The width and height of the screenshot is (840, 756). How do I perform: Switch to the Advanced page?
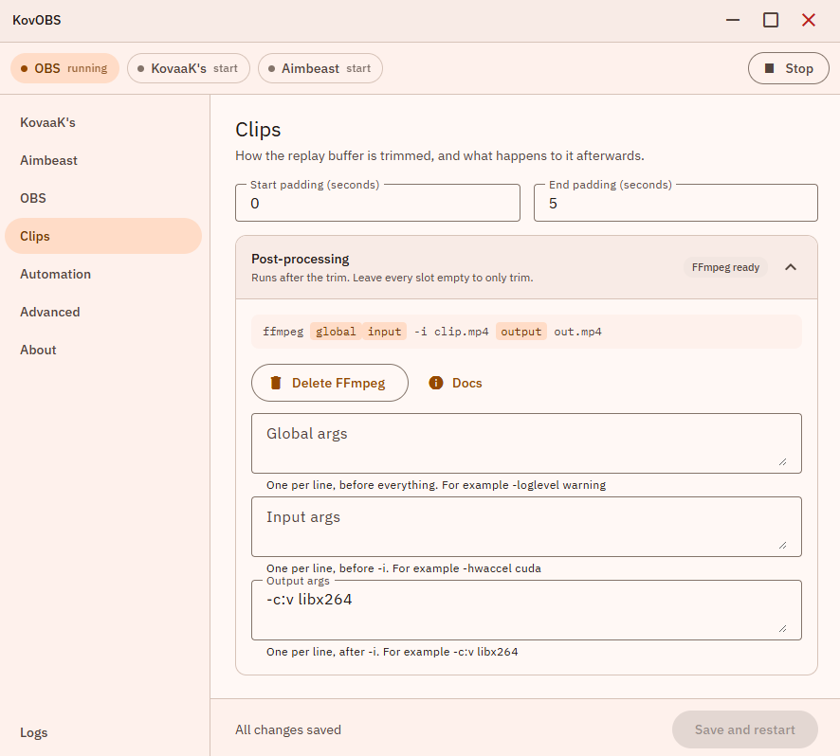pyautogui.click(x=102, y=312)
